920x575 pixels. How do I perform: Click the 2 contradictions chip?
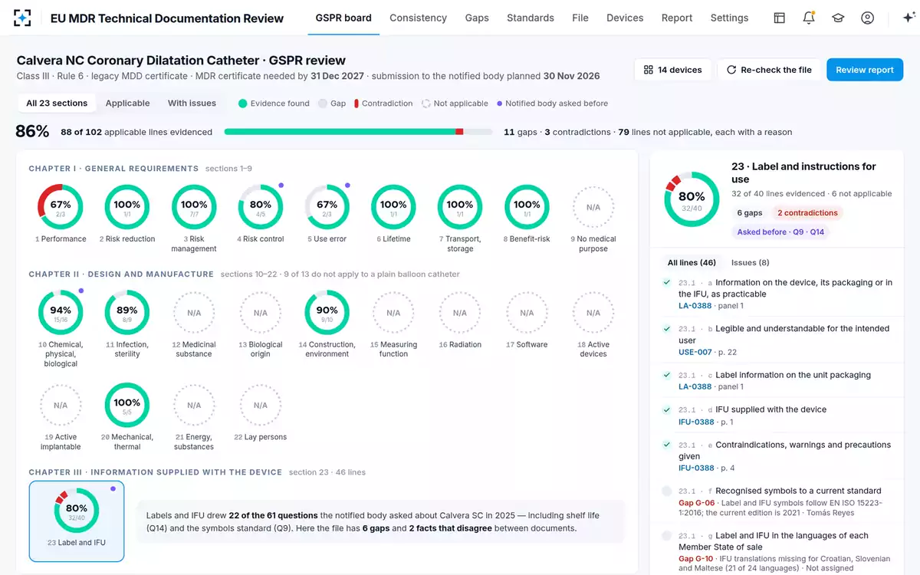[x=807, y=213]
